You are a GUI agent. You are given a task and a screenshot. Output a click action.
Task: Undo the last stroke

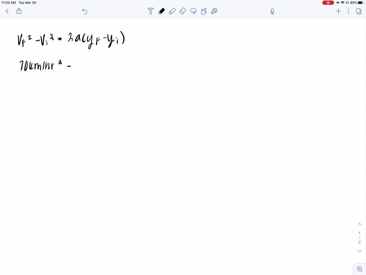click(84, 11)
